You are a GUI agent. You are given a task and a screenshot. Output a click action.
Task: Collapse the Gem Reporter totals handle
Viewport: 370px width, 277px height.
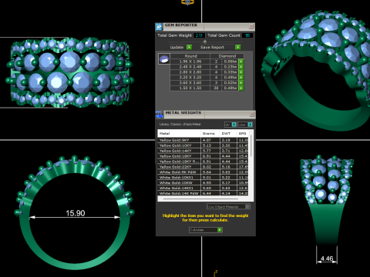coord(205,42)
